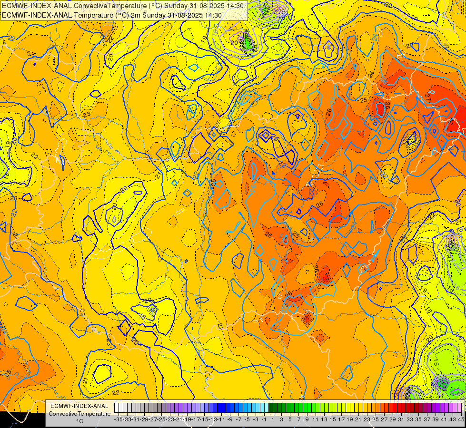This screenshot has width=466, height=428.
Task: Click the °C unit label in legend
Action: click(x=79, y=421)
